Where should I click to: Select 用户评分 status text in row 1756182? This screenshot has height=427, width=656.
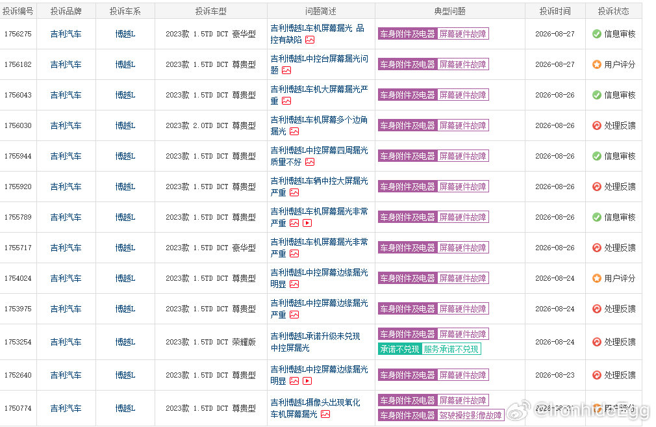[620, 64]
